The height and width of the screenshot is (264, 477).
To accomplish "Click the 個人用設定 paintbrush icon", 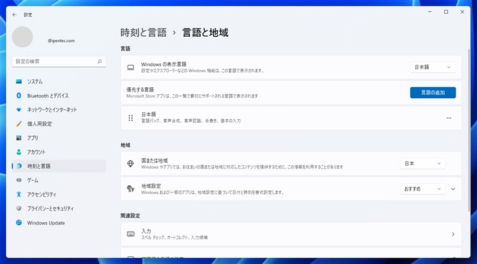I will point(19,124).
